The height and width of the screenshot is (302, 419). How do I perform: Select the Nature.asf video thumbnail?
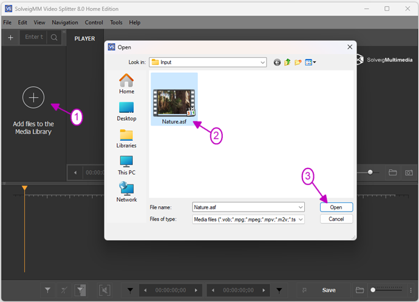(x=174, y=99)
